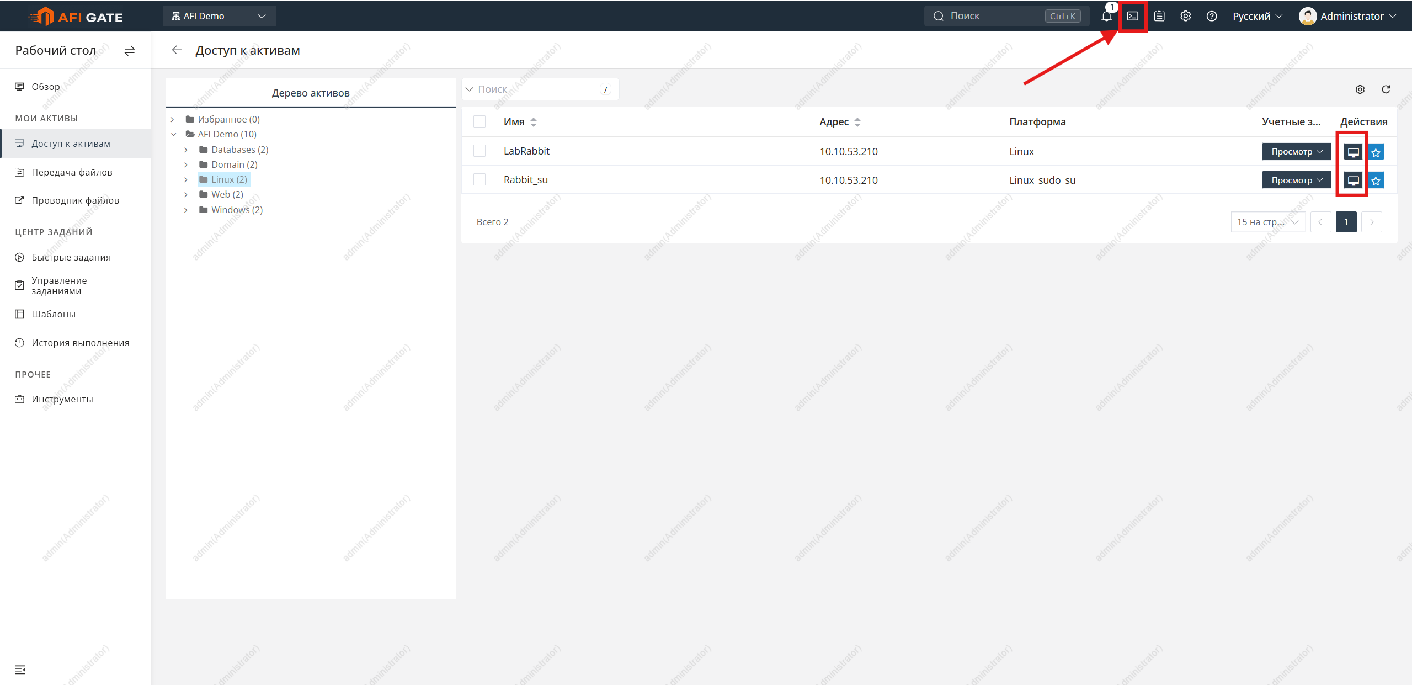Screen dimensions: 1412x685
Task: Go to next page arrow
Action: tap(1372, 222)
